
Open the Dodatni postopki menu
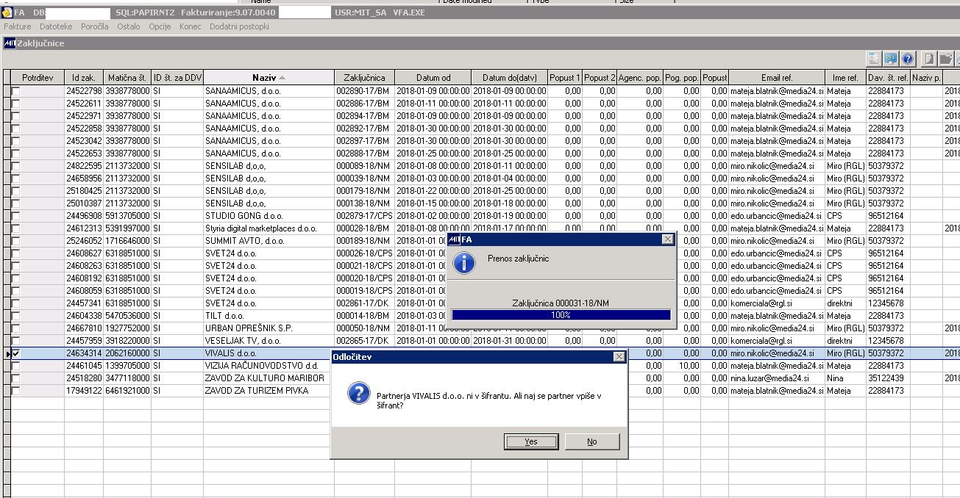pyautogui.click(x=239, y=26)
